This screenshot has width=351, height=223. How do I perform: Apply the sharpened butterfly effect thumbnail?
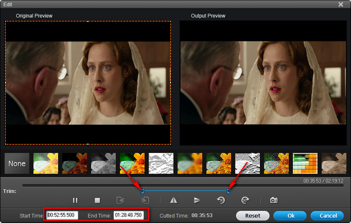click(219, 163)
